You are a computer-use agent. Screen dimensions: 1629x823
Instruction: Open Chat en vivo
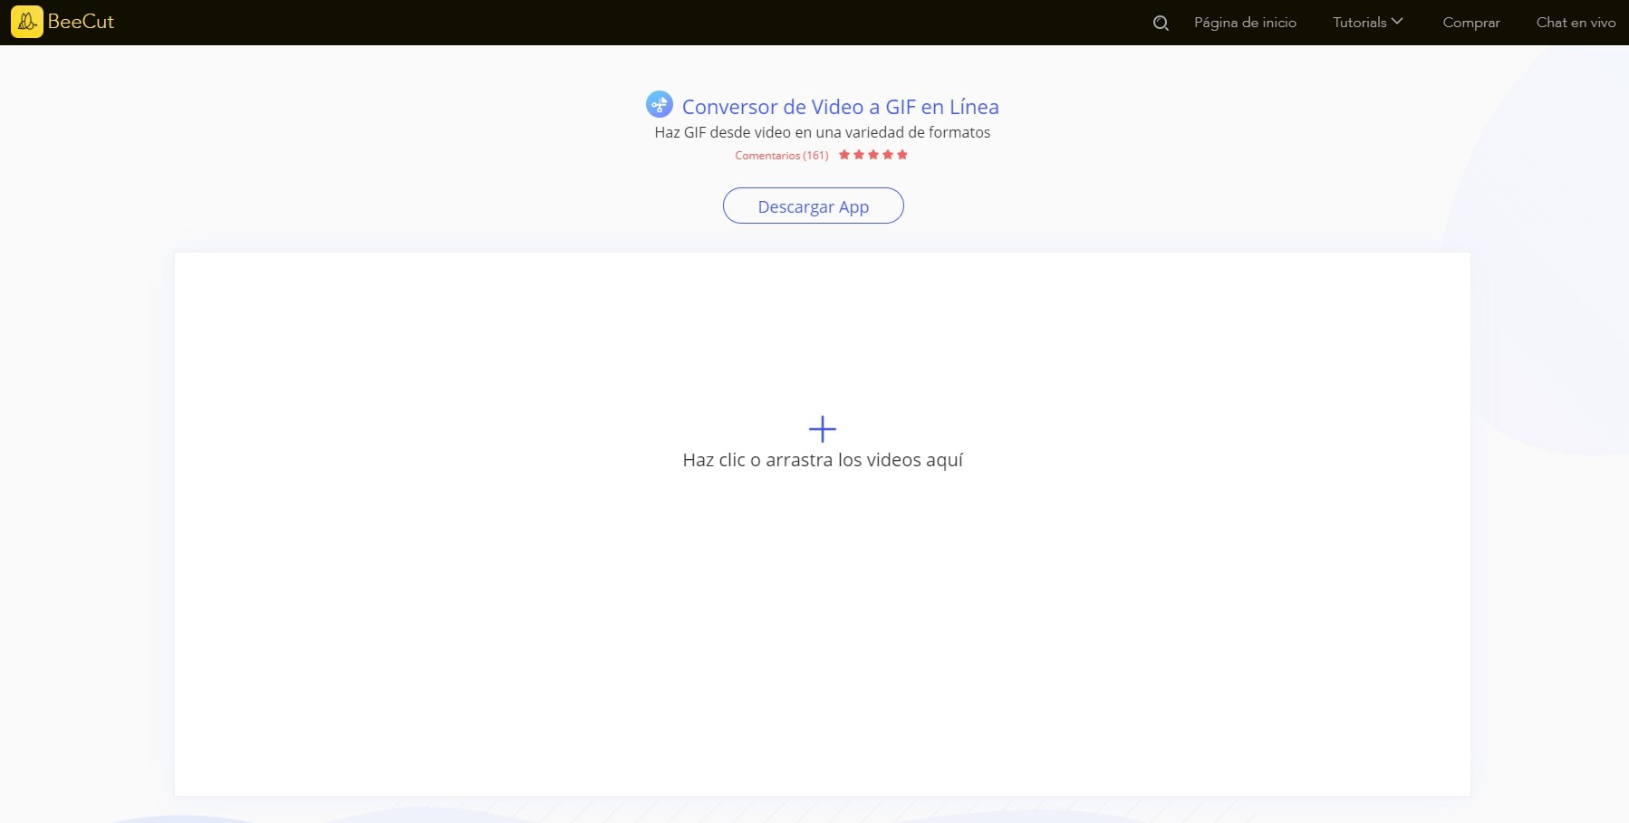tap(1576, 23)
